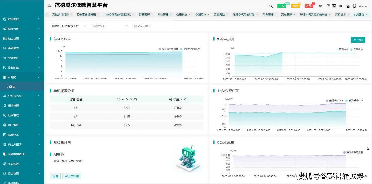Click the shirt-shaped theme icon

(354, 6)
